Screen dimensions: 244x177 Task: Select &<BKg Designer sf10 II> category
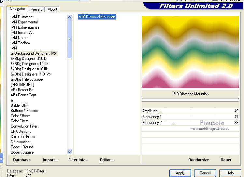click(29, 64)
